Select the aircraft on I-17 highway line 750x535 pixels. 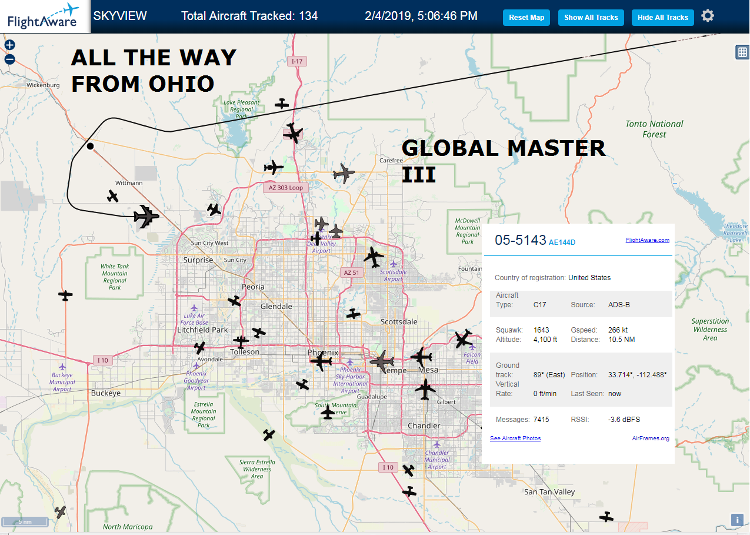point(292,133)
